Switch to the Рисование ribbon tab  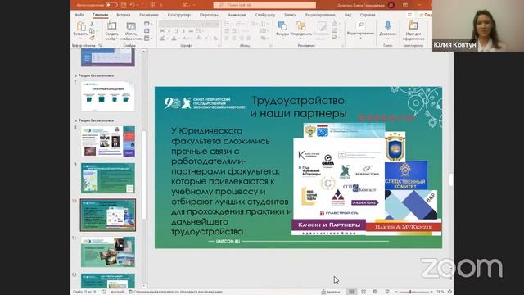pyautogui.click(x=149, y=15)
